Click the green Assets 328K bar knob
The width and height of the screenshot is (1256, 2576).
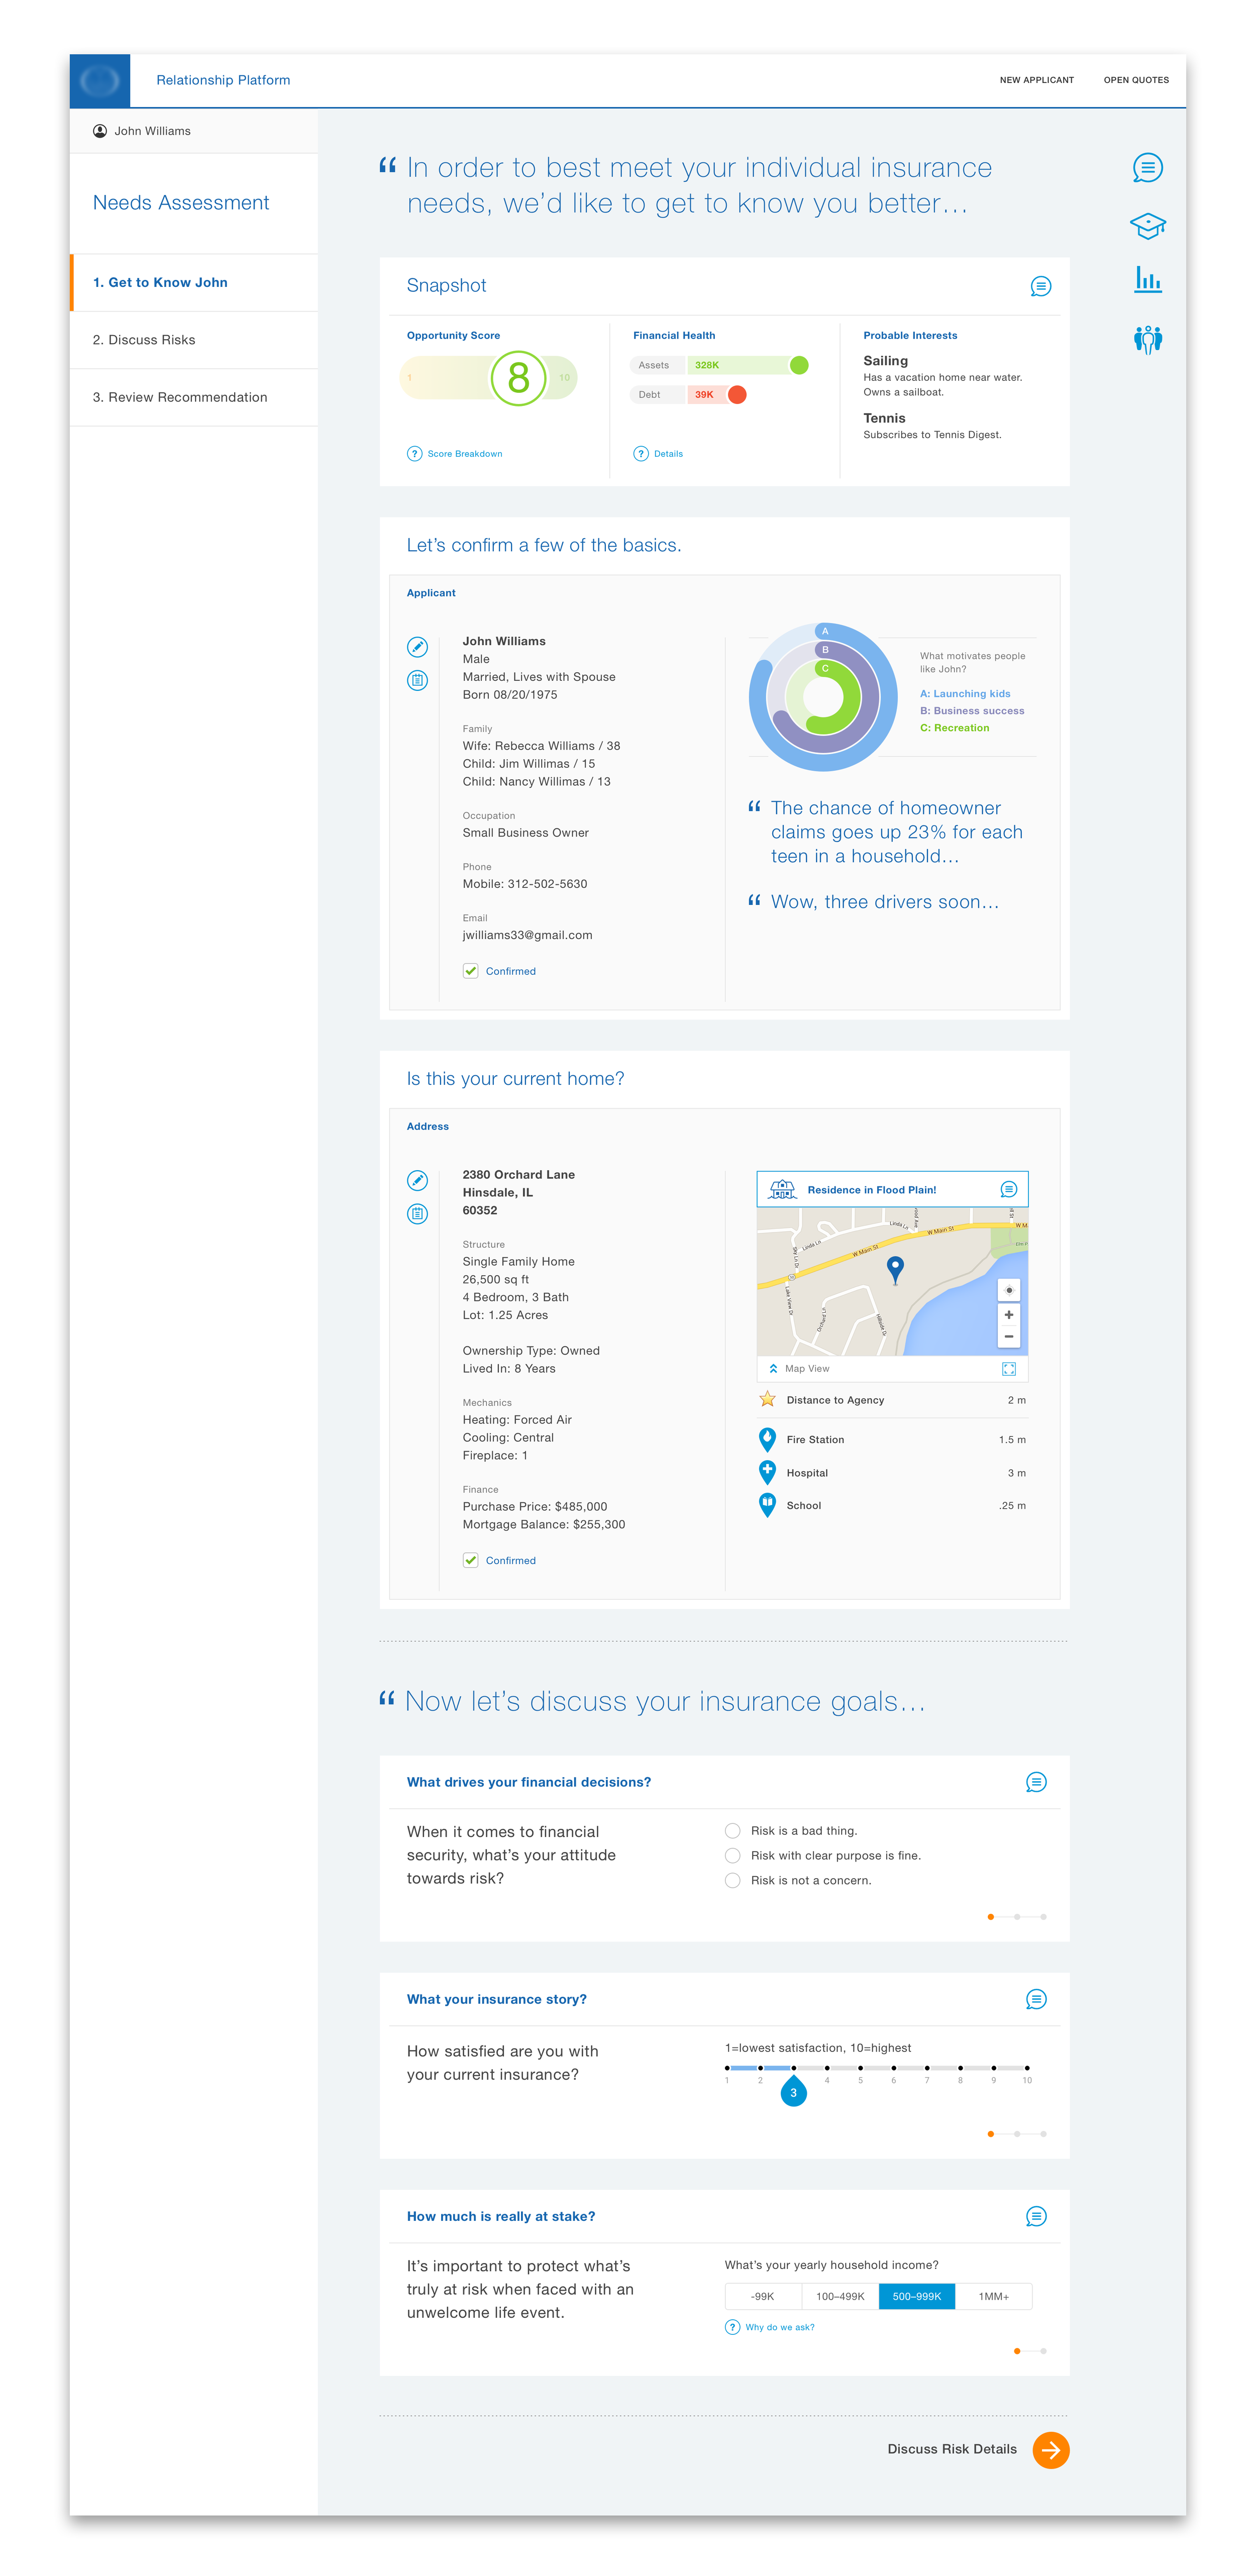[x=799, y=365]
